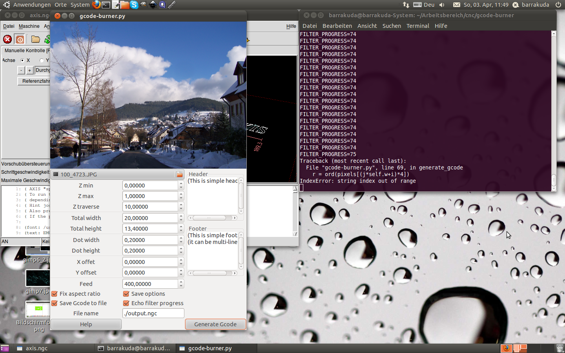Click the AXIS jog minus button

coord(21,70)
